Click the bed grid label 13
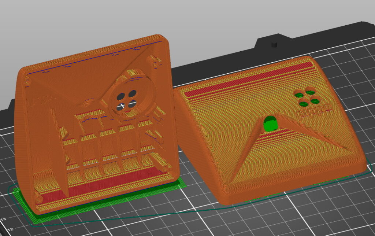The width and height of the screenshot is (375, 236). pos(4,219)
